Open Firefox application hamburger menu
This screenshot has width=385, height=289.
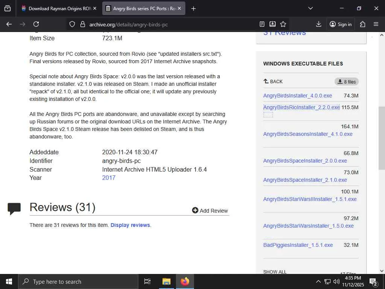pyautogui.click(x=376, y=24)
